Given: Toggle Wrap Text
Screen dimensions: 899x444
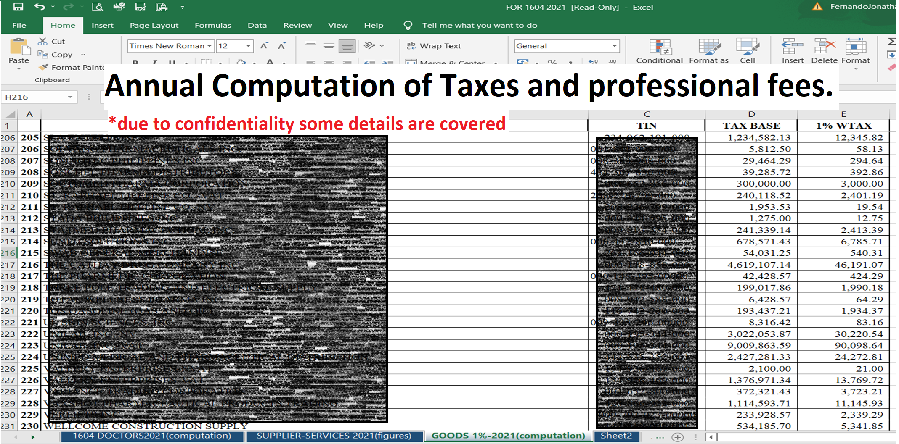Looking at the screenshot, I should tap(434, 46).
